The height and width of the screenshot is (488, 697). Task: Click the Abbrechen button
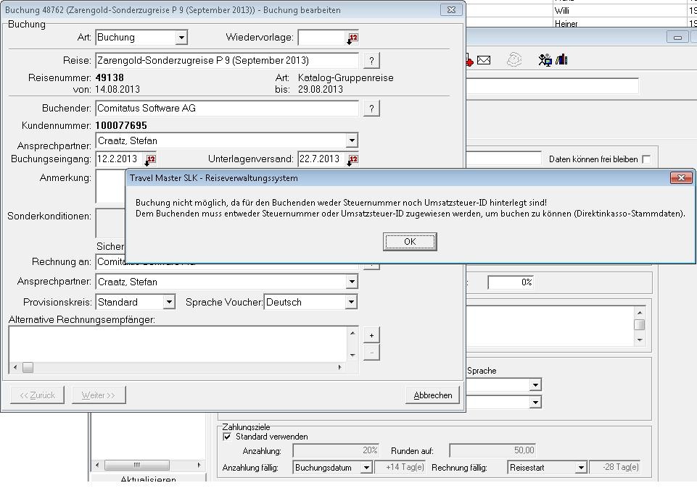[432, 395]
